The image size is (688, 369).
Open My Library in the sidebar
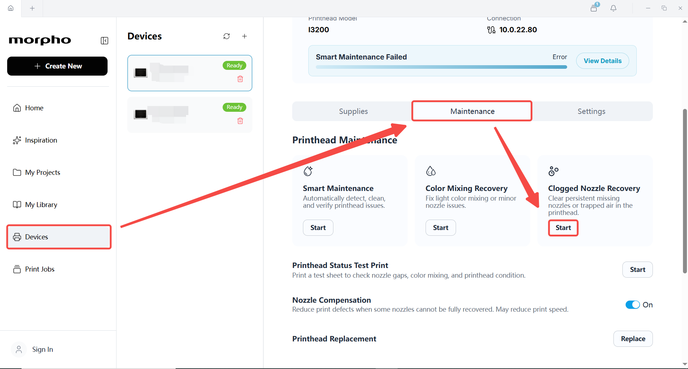(58, 205)
